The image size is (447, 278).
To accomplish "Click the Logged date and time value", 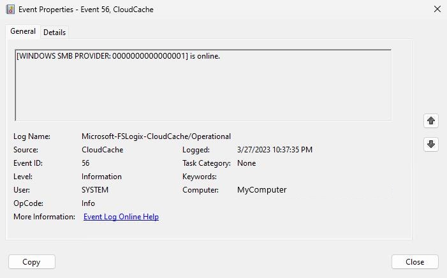I will click(274, 150).
